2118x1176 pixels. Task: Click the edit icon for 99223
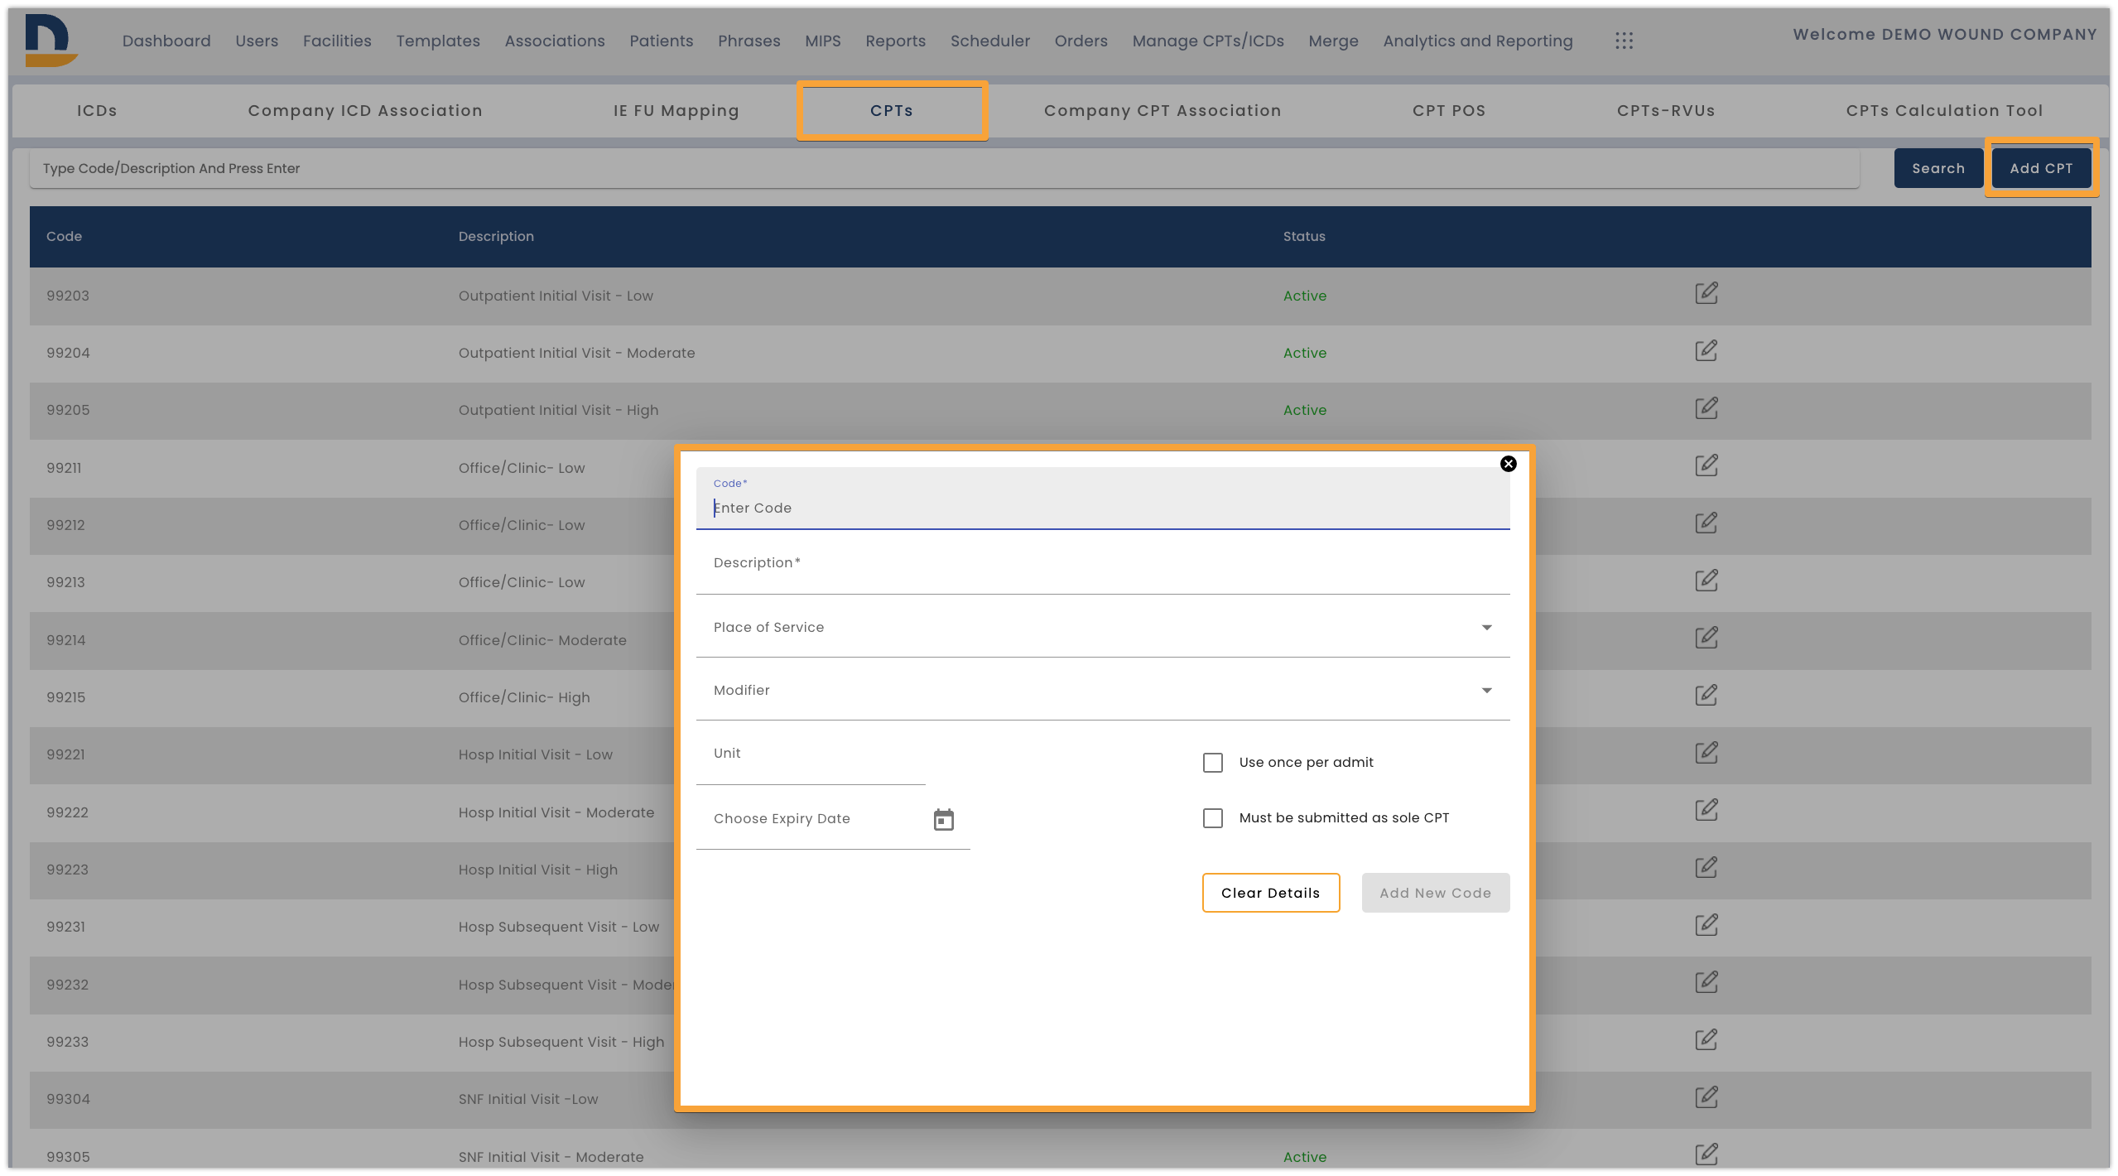1706,867
